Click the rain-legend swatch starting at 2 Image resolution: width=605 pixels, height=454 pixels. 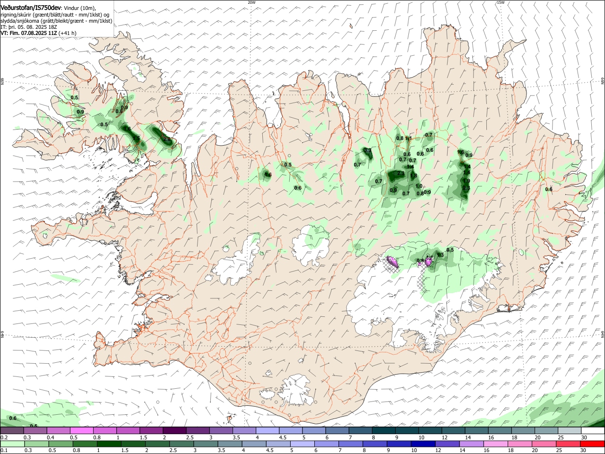click(157, 444)
